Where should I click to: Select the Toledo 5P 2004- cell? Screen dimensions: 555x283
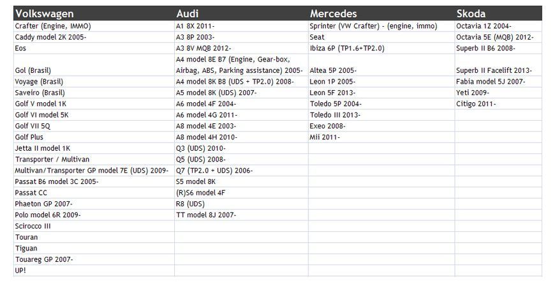click(381, 104)
